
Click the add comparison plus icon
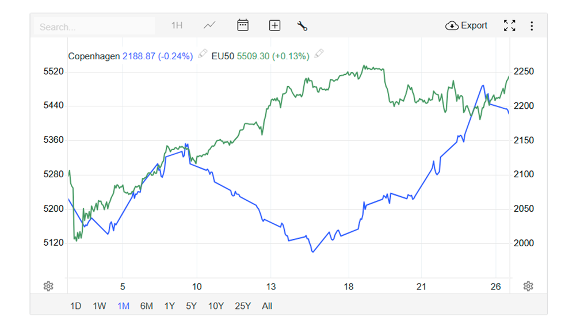click(x=274, y=25)
